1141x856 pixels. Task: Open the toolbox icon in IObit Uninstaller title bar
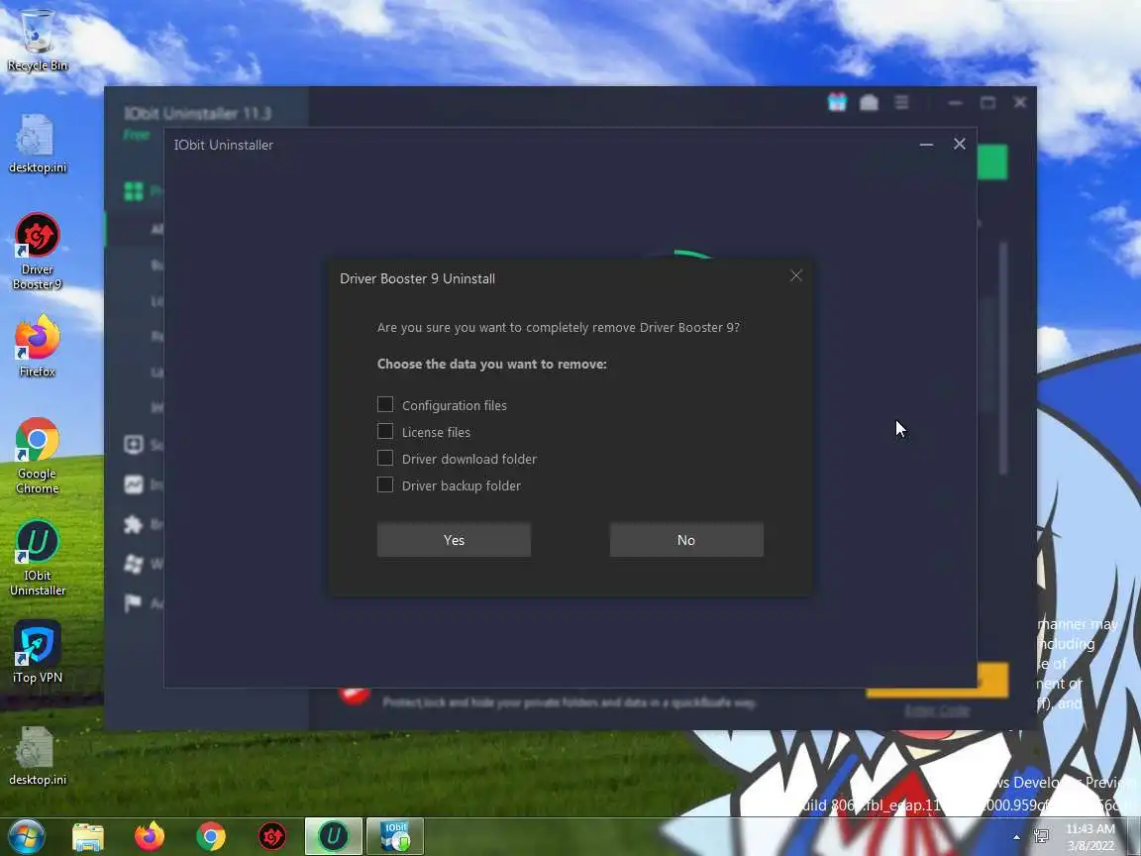point(869,103)
